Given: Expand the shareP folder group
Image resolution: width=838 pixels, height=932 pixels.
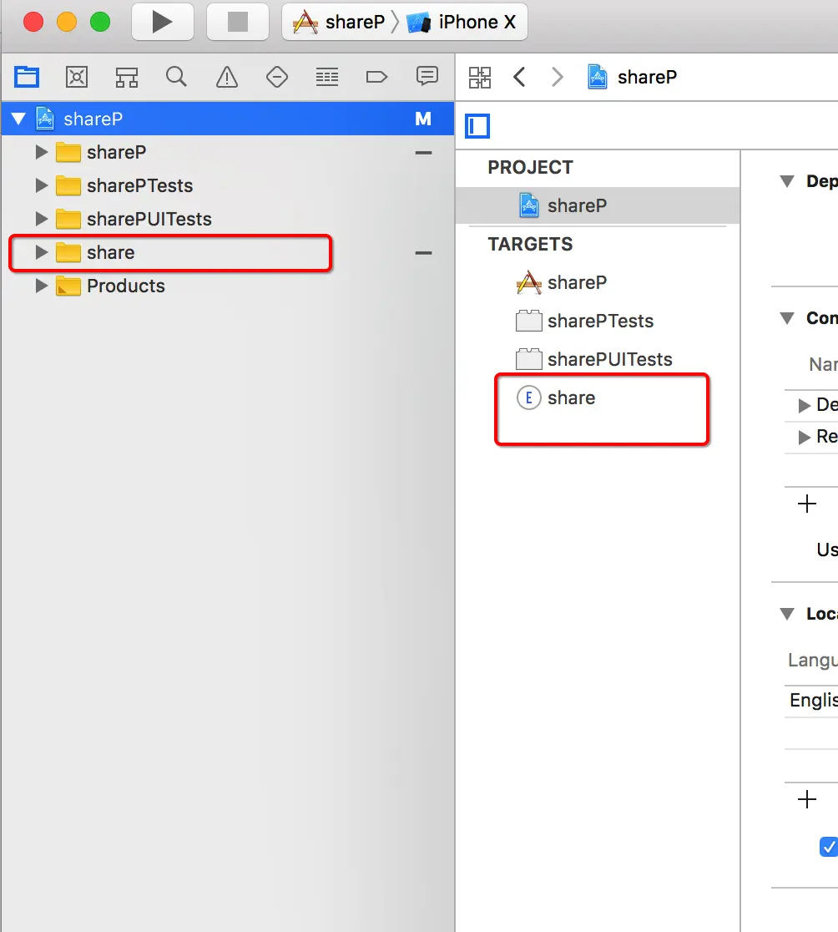Looking at the screenshot, I should [41, 152].
